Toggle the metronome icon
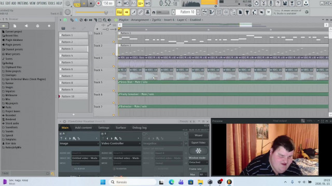 tap(119, 4)
